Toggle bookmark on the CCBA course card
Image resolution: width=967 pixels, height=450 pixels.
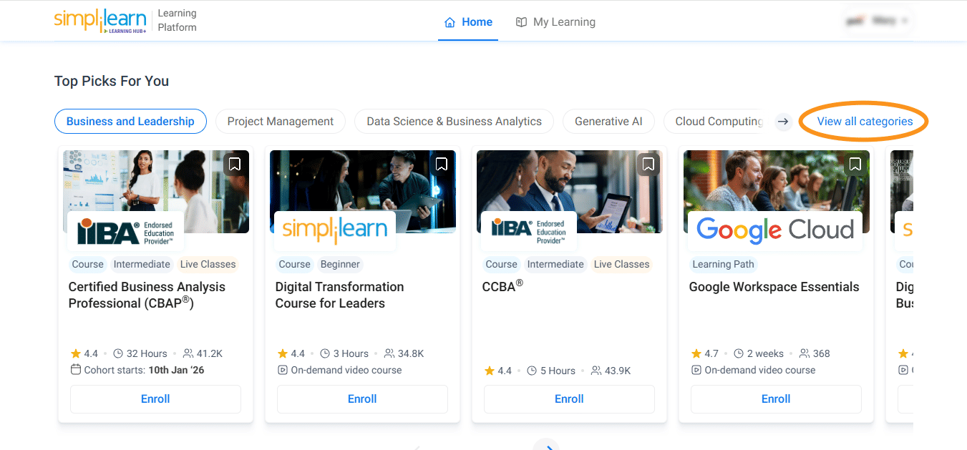(648, 165)
